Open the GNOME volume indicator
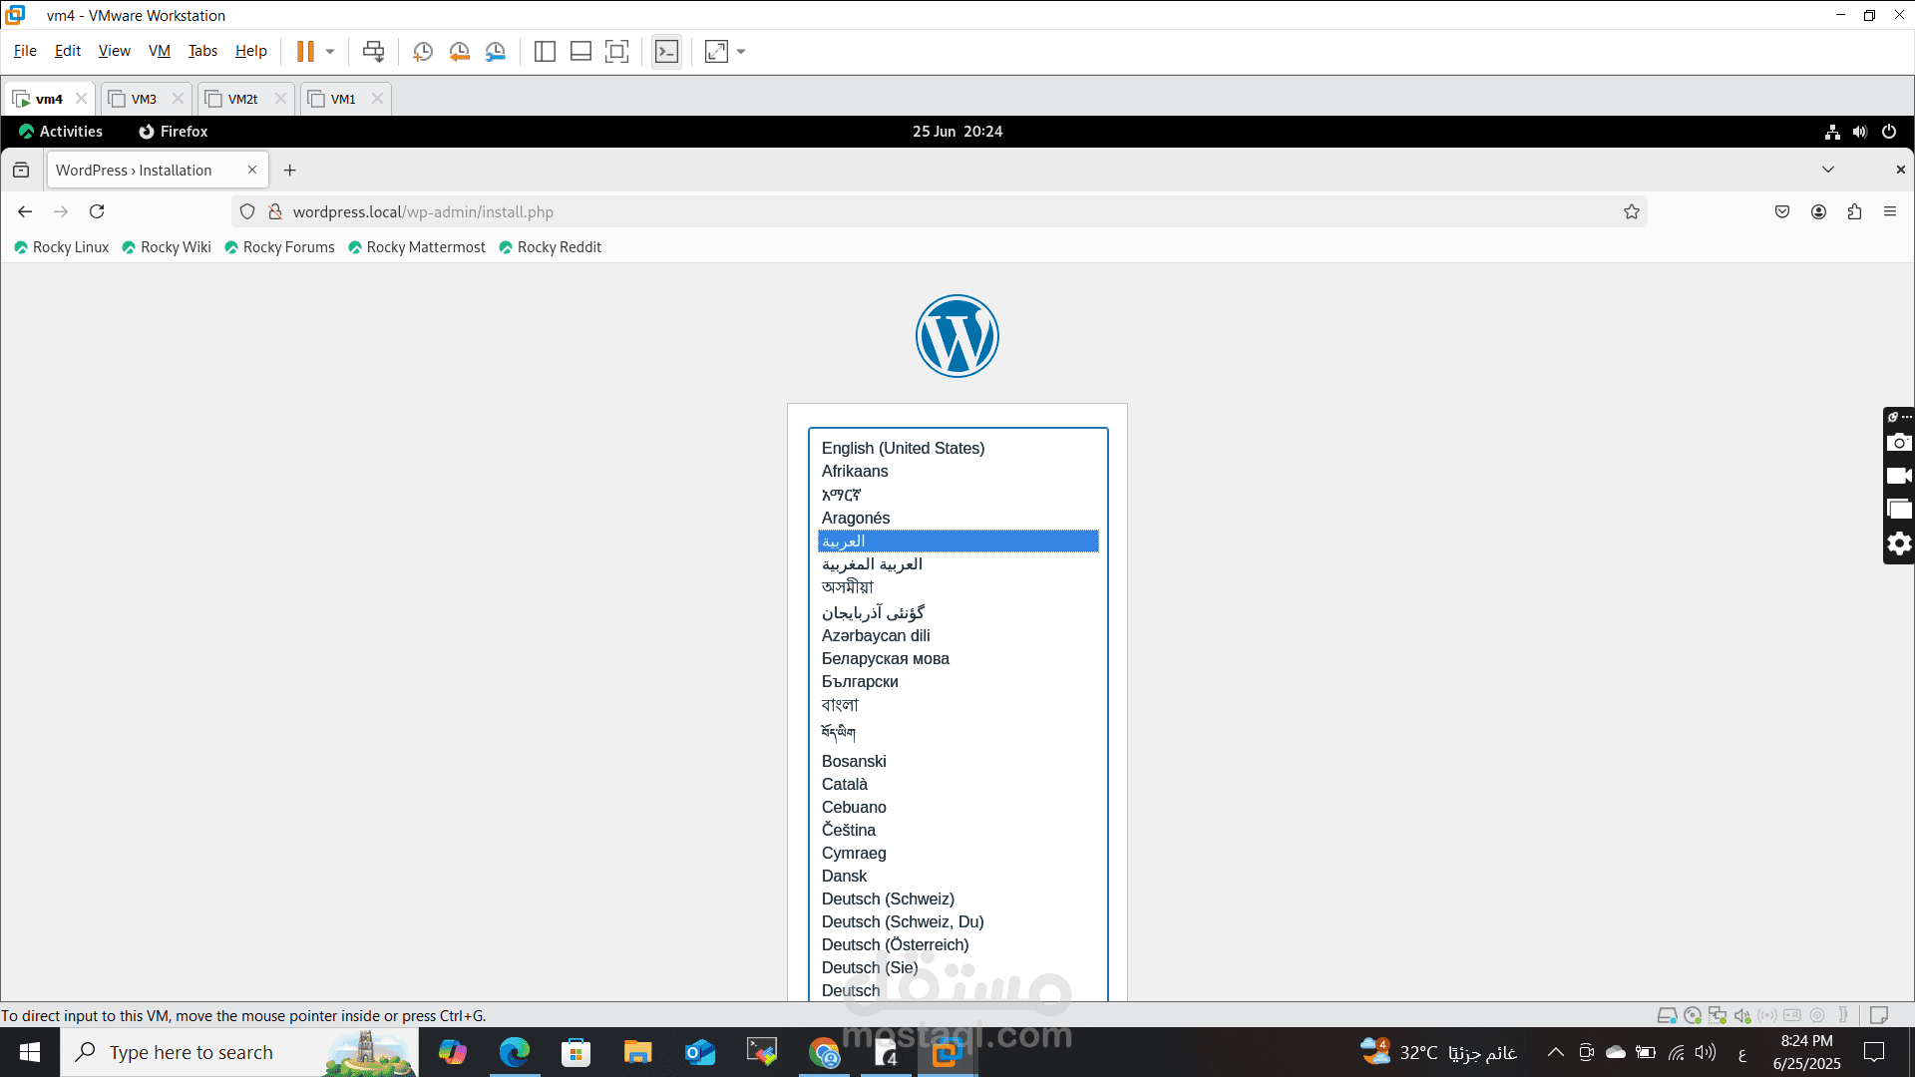Image resolution: width=1915 pixels, height=1077 pixels. 1860,132
